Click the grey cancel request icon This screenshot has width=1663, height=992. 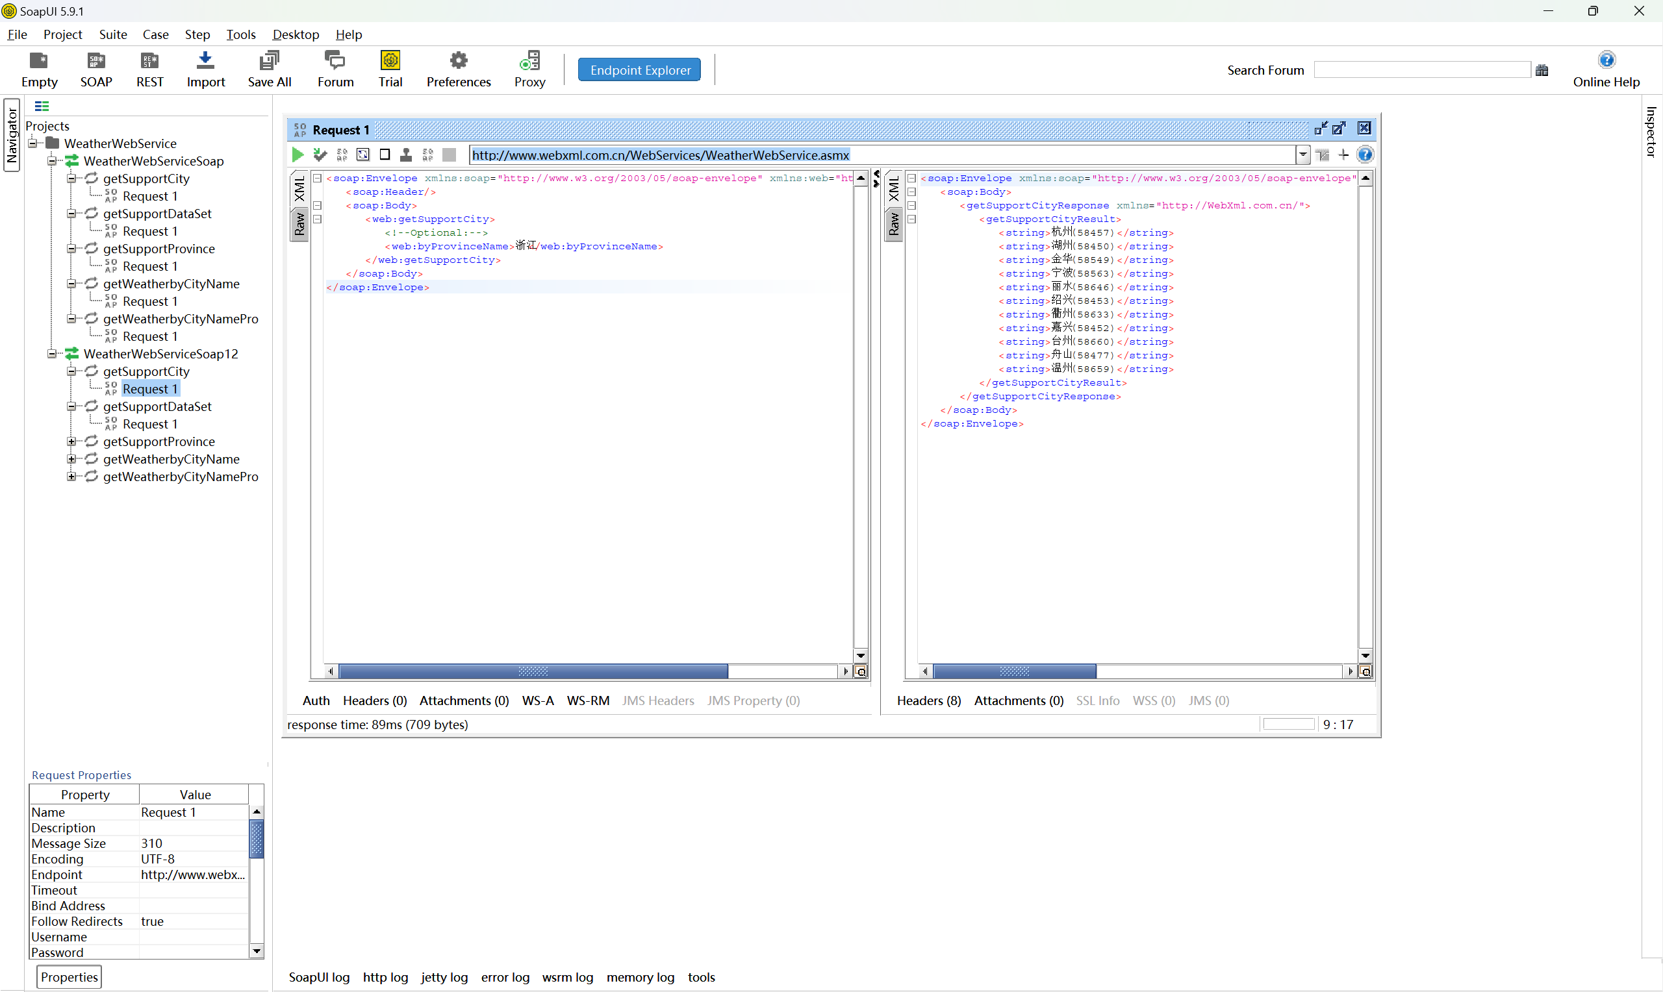pos(450,155)
